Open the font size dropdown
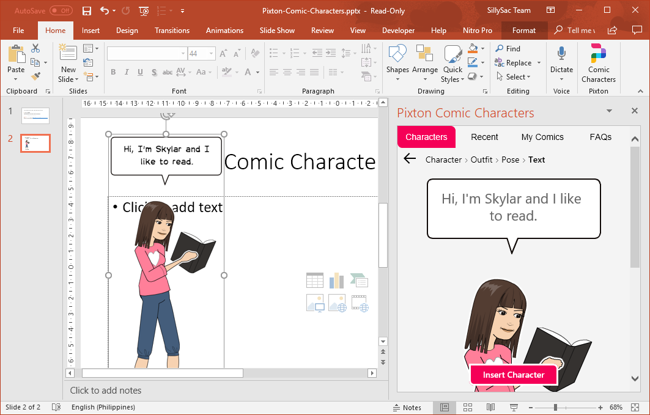Viewport: 650px width, 415px height. [x=210, y=53]
